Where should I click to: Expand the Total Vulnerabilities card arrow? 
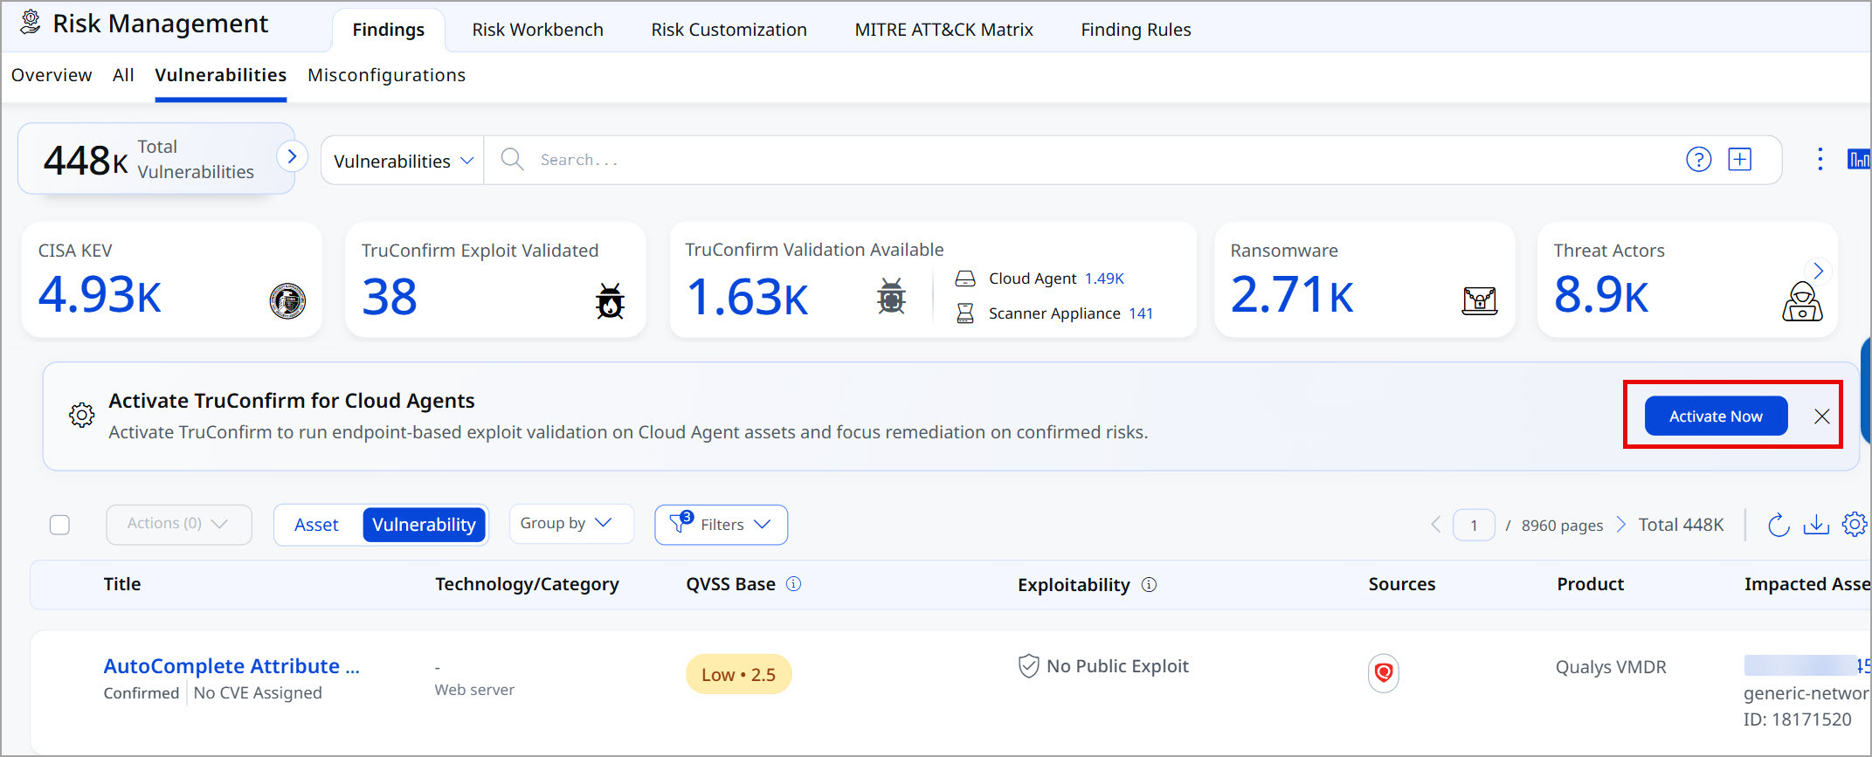point(292,157)
